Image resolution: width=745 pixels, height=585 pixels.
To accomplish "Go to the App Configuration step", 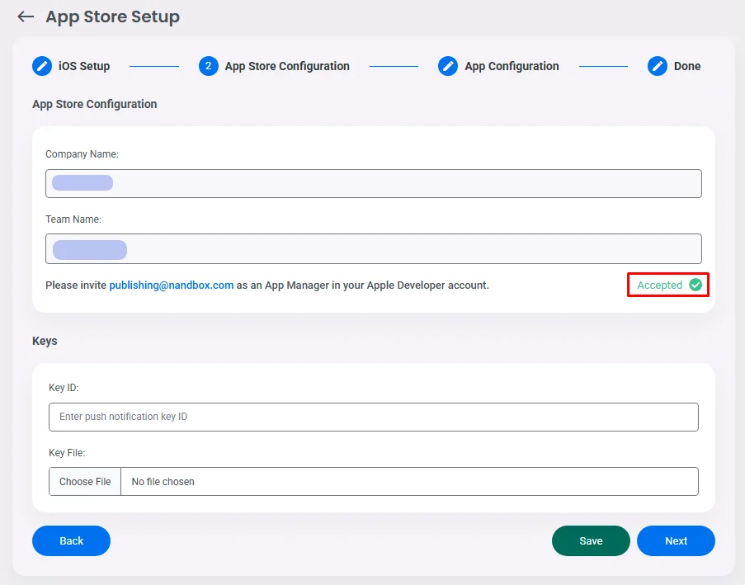I will [x=512, y=66].
